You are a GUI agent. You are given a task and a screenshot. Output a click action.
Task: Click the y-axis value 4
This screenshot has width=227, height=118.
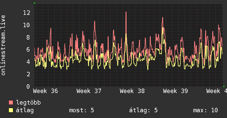(x=28, y=62)
